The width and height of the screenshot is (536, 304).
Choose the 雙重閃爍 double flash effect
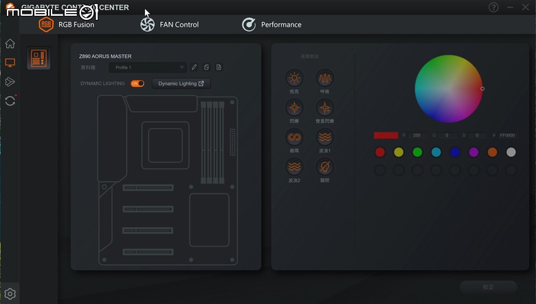324,108
